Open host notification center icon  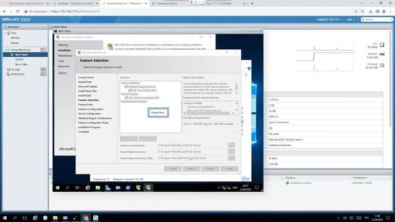388,218
